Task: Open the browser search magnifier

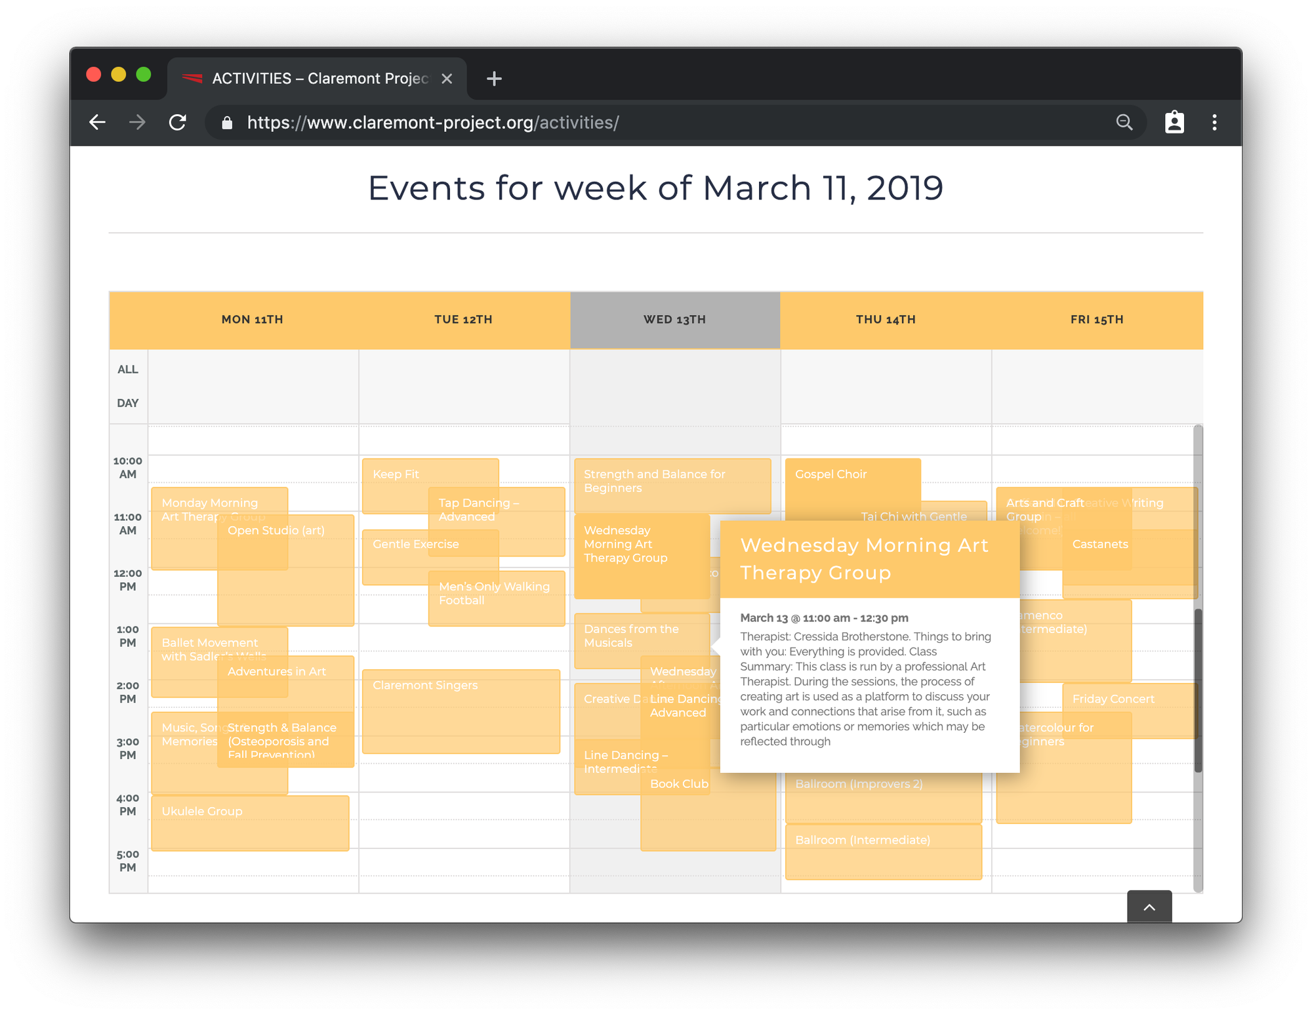Action: click(x=1124, y=122)
